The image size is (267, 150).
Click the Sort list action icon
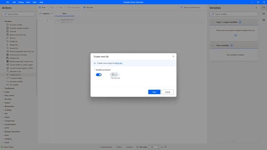click(8, 38)
